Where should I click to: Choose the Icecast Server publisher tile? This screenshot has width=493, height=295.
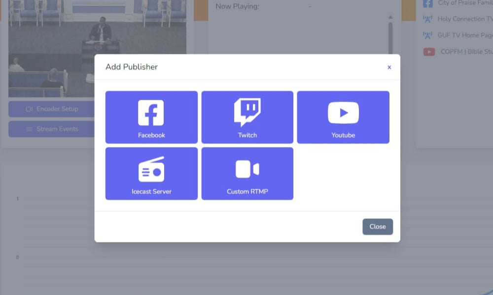point(151,174)
